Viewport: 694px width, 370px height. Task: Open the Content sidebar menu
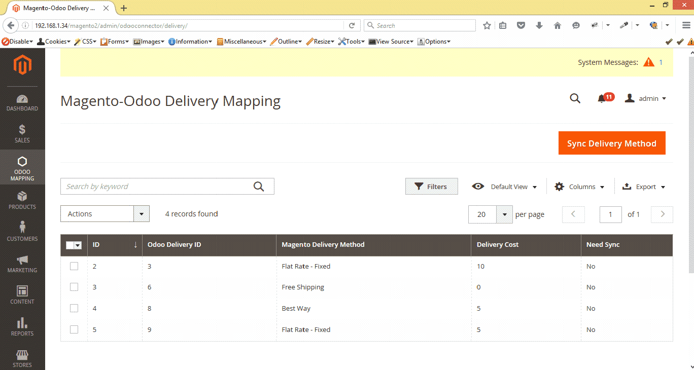22,295
